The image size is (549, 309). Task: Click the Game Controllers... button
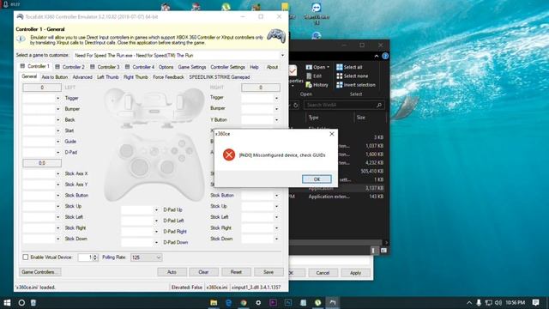(40, 272)
